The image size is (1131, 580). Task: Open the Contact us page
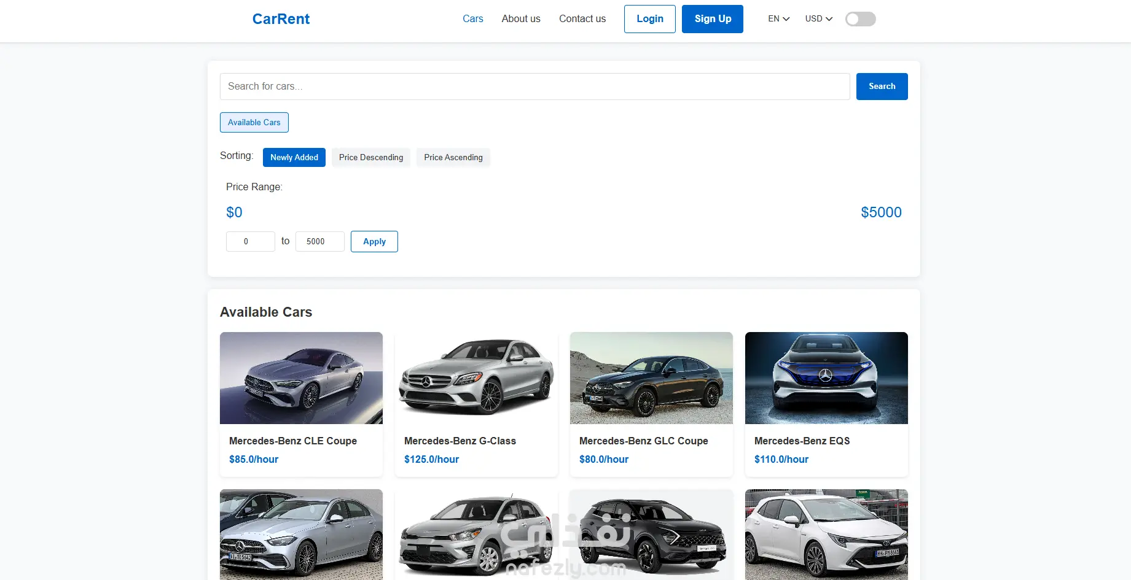(x=582, y=19)
